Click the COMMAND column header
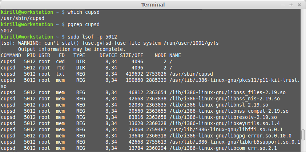This screenshot has width=306, height=152. click(x=11, y=56)
